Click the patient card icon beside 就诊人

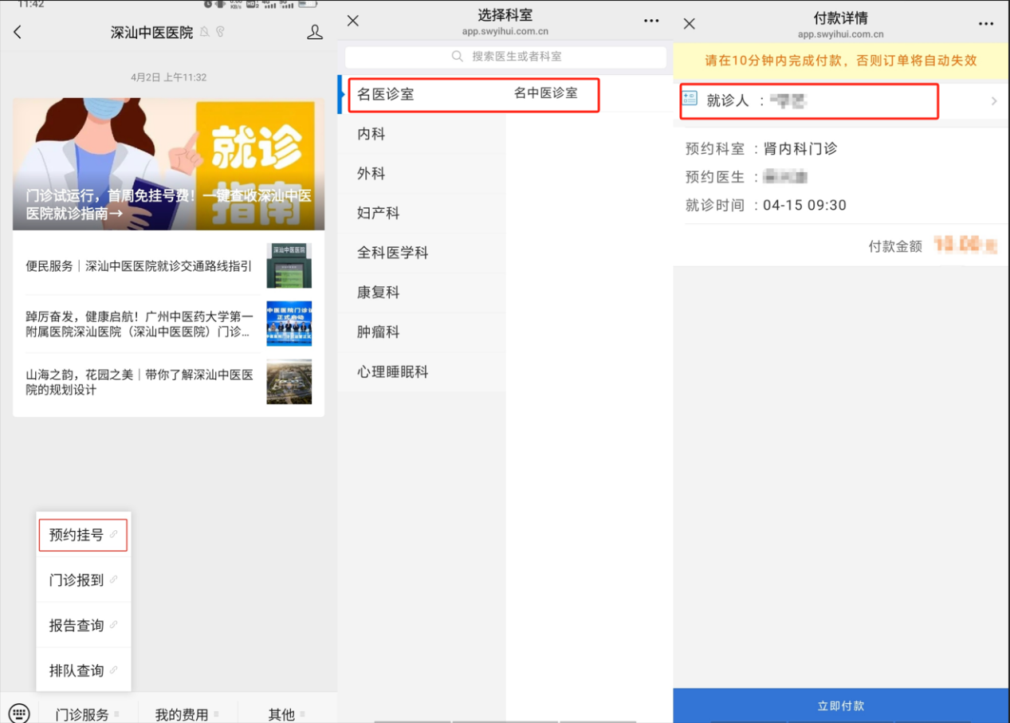coord(690,99)
